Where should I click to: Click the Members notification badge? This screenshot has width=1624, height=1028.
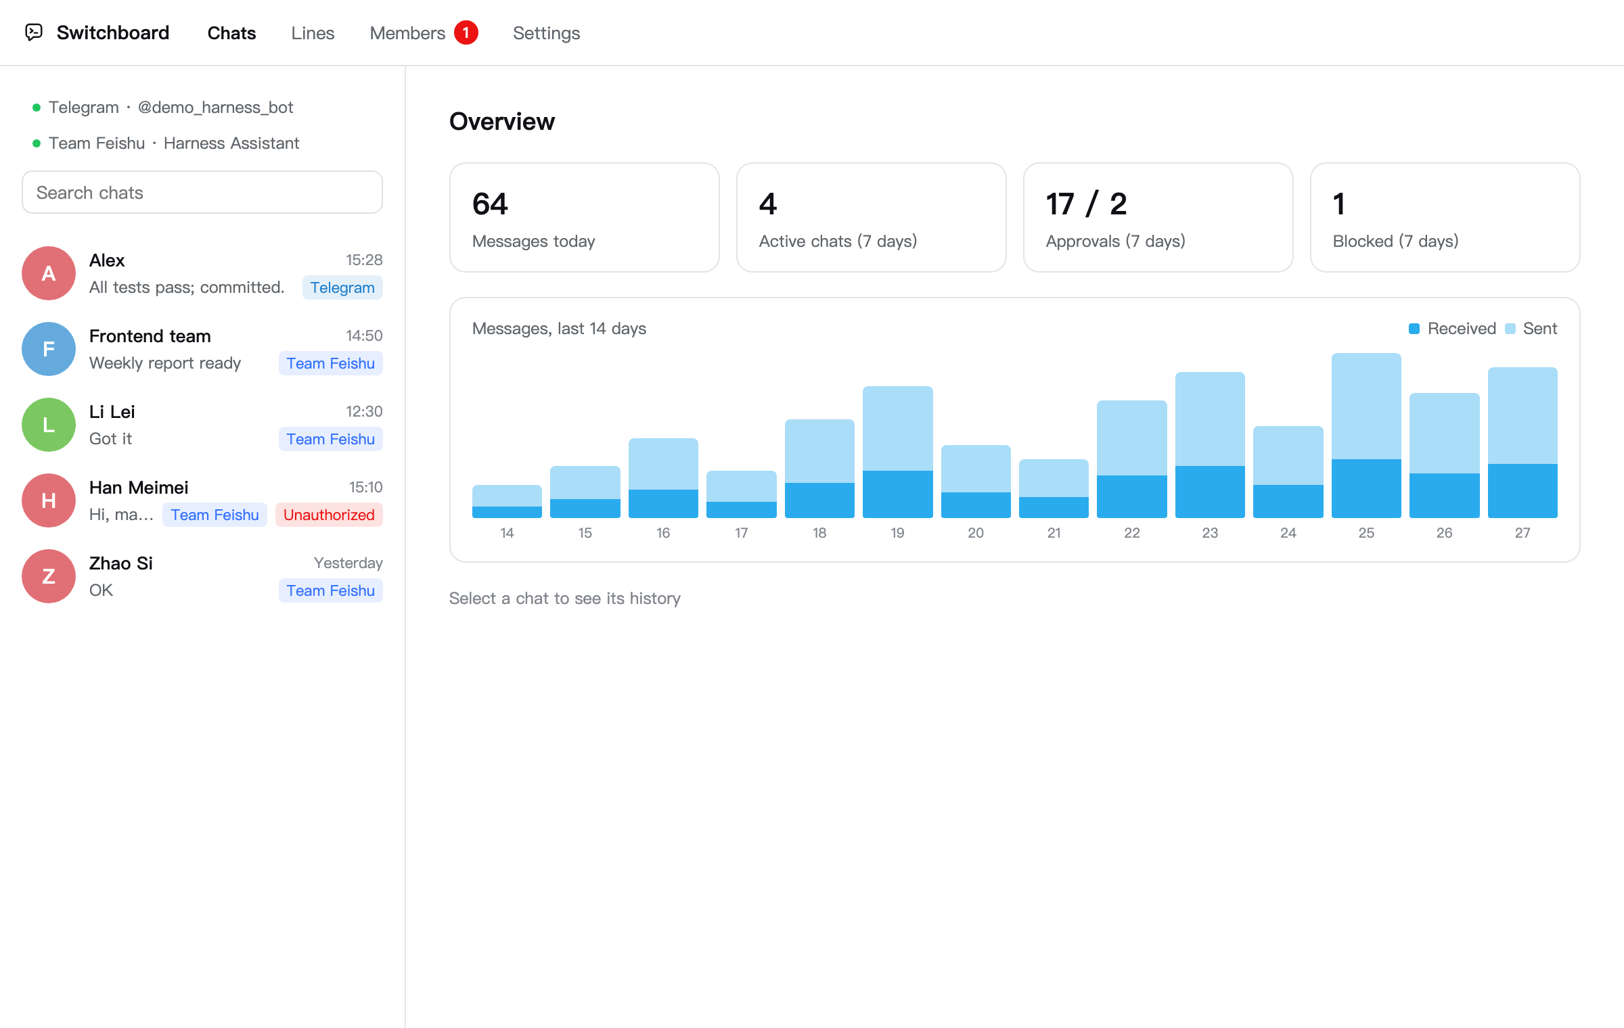coord(466,32)
